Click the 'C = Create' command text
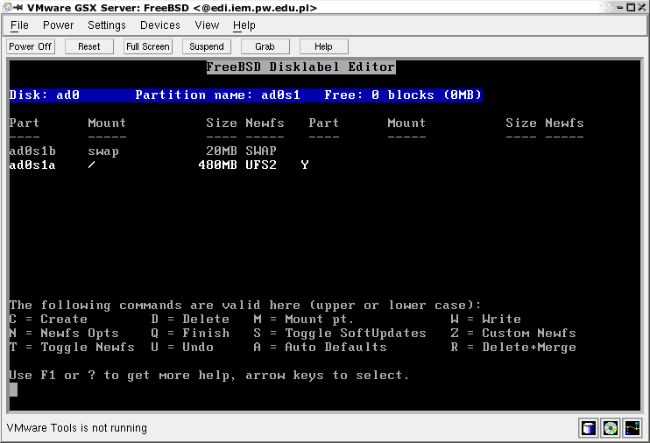The width and height of the screenshot is (650, 443). [x=48, y=319]
